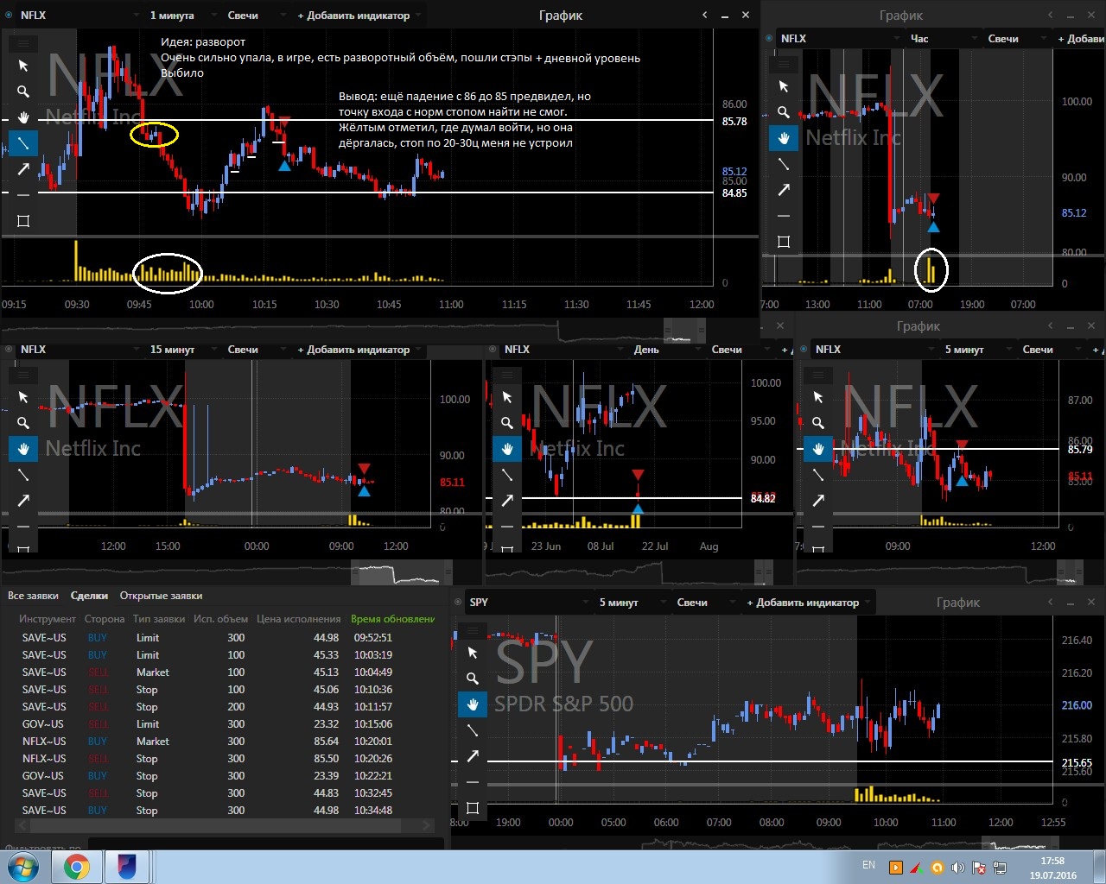Pick the magnifier in NFLX День chart
Image resolution: width=1106 pixels, height=884 pixels.
point(507,423)
